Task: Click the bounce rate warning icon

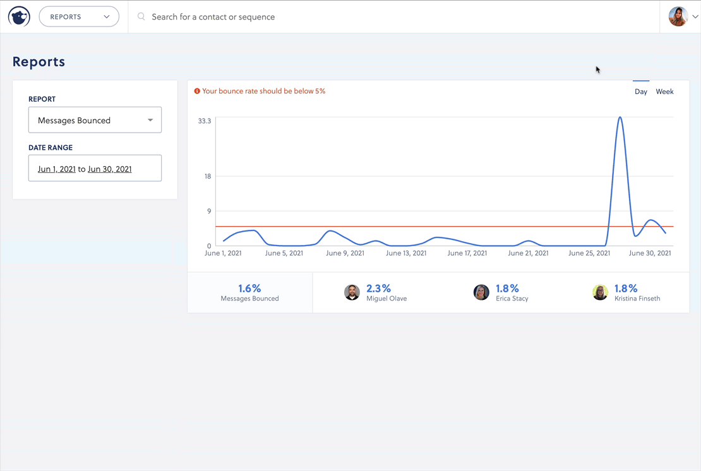Action: [x=196, y=91]
